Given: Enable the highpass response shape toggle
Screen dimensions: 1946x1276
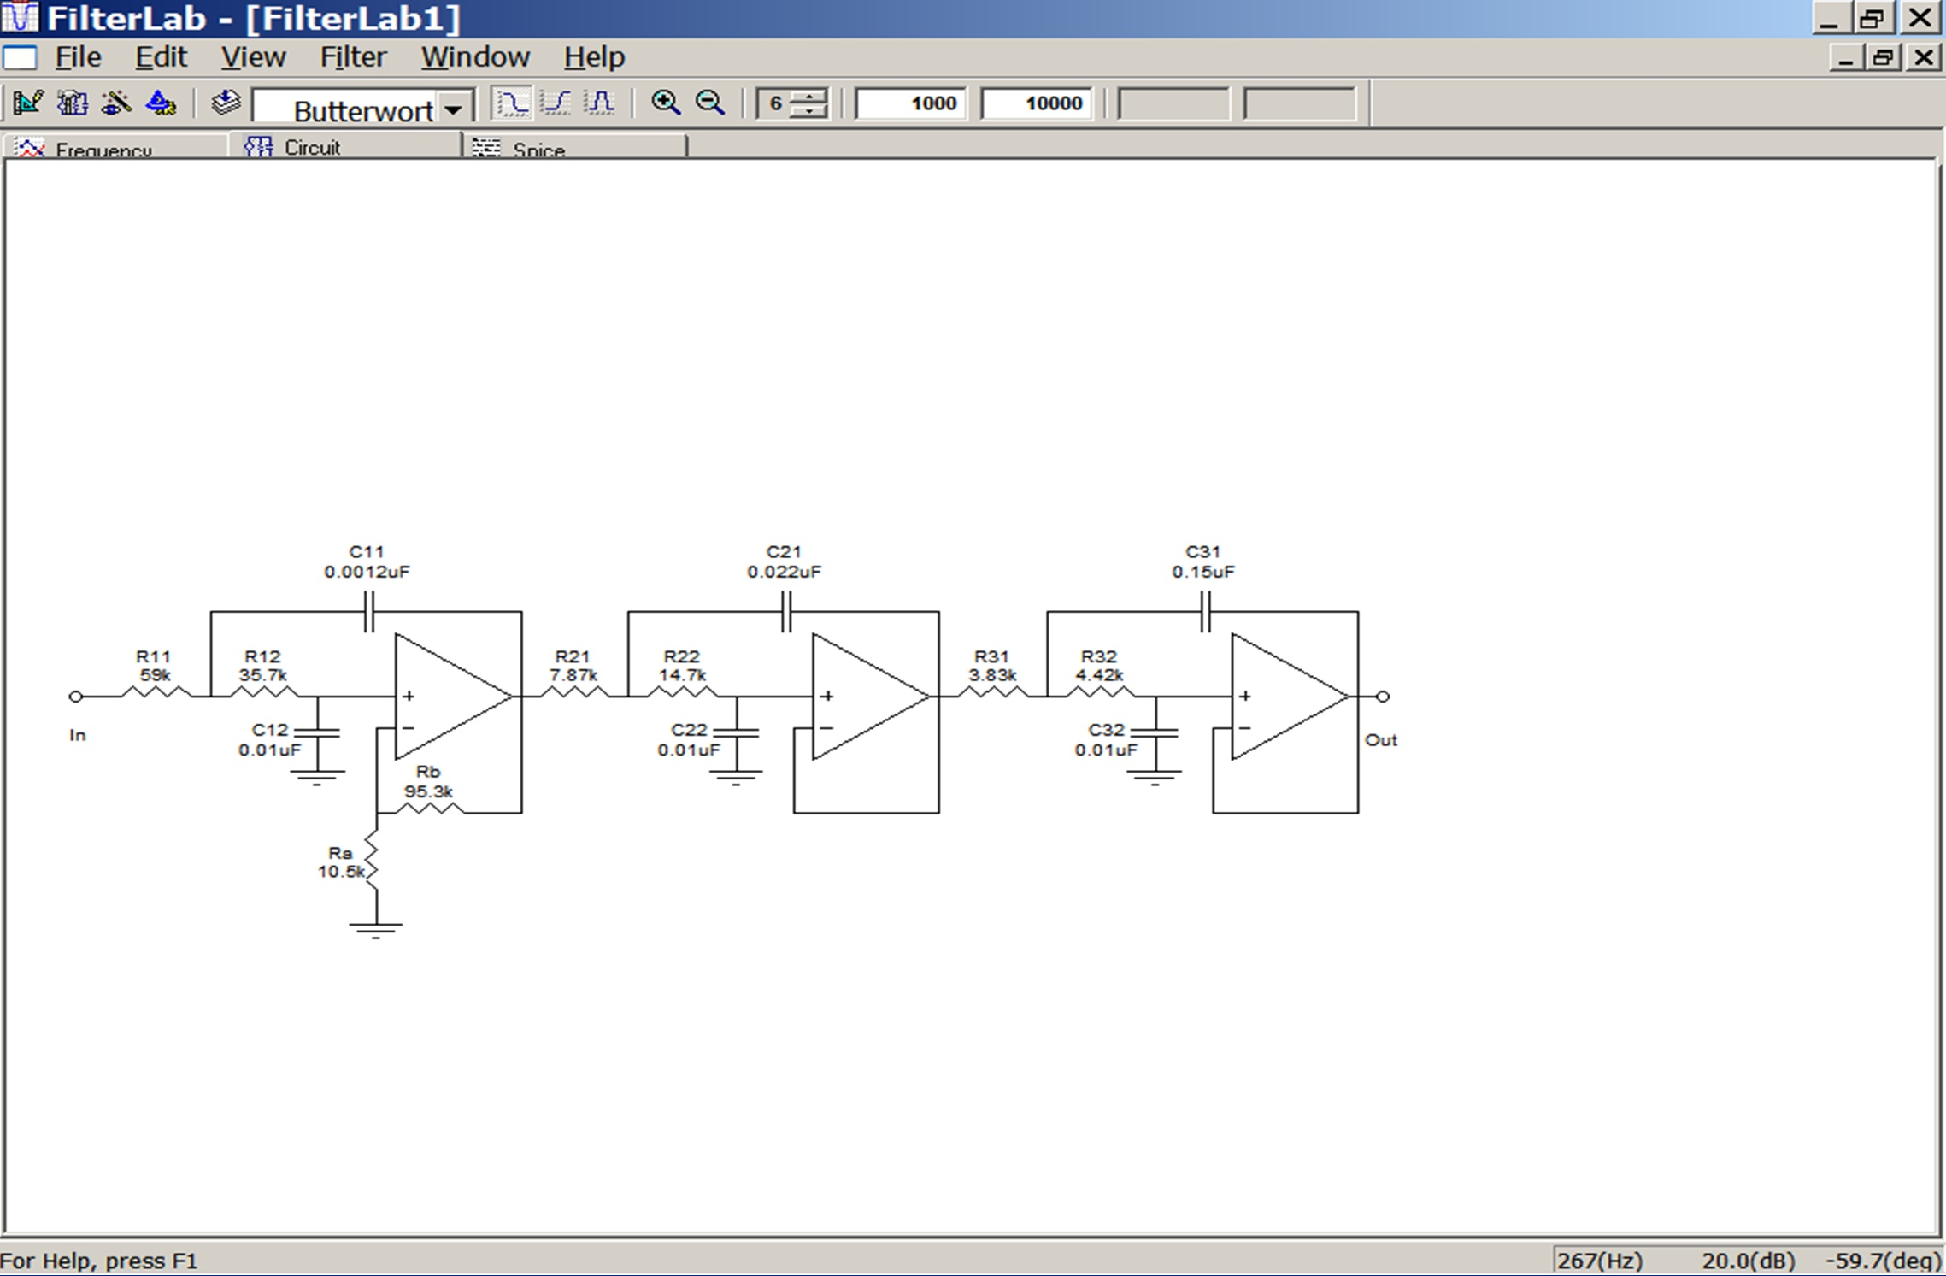Looking at the screenshot, I should pyautogui.click(x=556, y=103).
